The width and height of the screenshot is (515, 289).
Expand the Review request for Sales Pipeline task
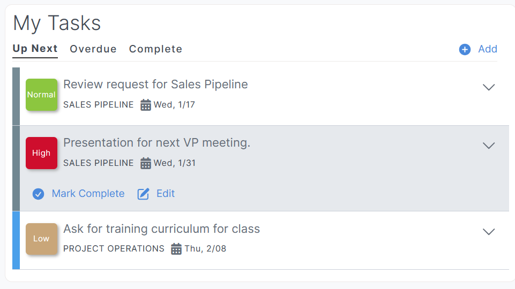pyautogui.click(x=488, y=87)
